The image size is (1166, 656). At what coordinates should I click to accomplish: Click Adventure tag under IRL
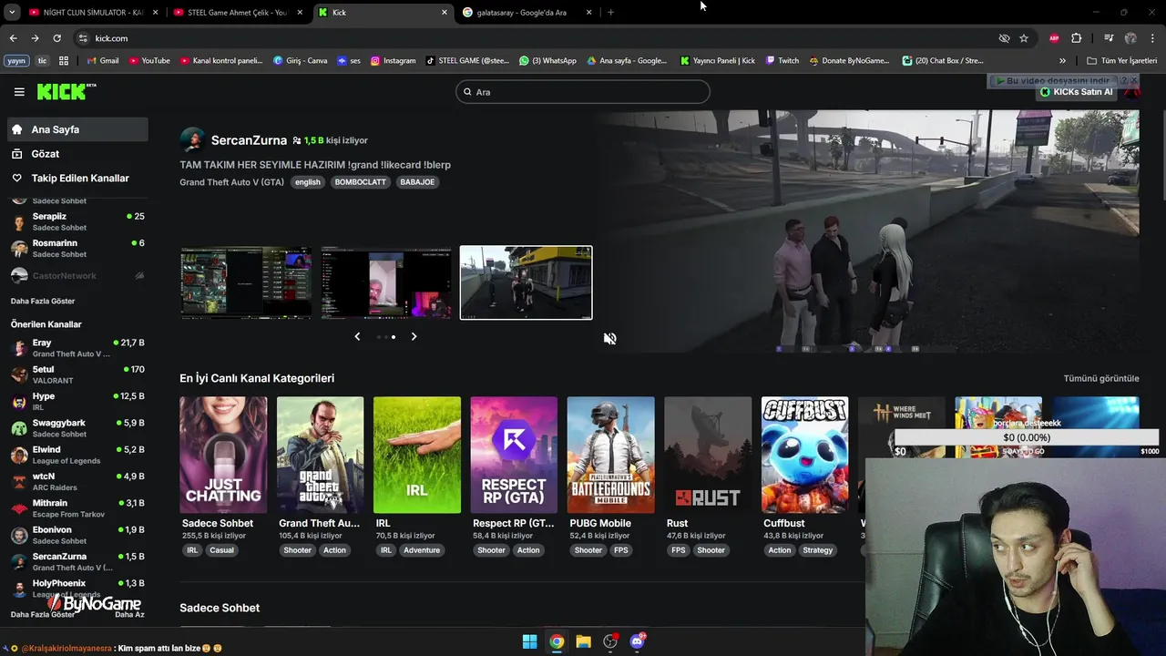422,550
